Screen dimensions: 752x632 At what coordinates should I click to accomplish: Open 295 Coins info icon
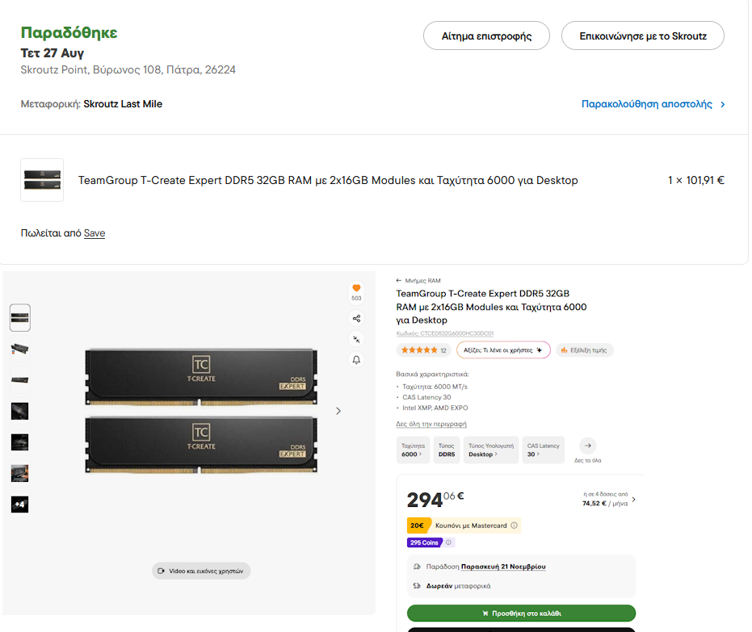point(448,542)
